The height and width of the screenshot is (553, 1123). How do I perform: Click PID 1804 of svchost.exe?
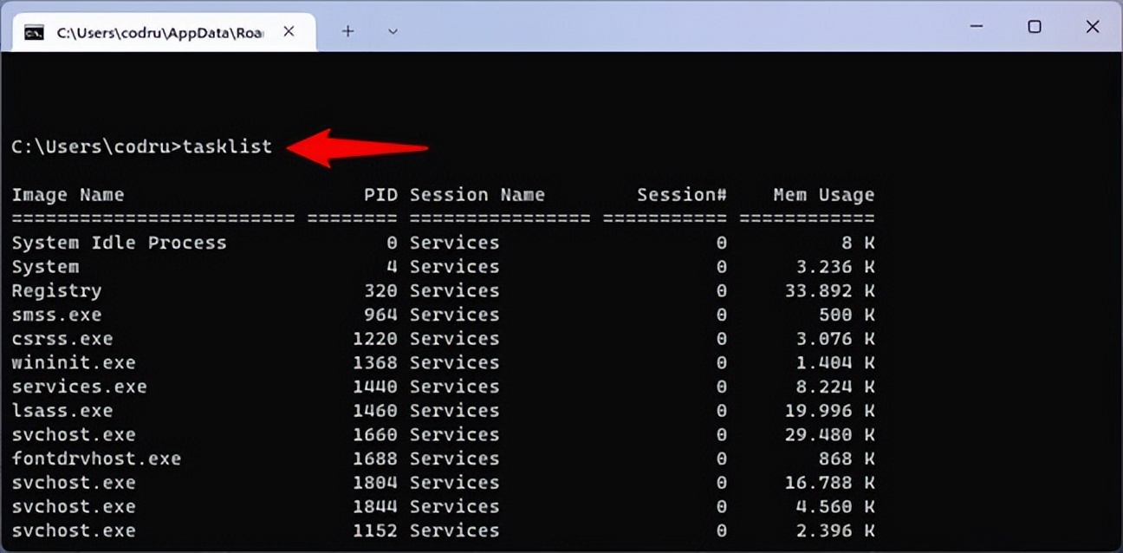374,483
